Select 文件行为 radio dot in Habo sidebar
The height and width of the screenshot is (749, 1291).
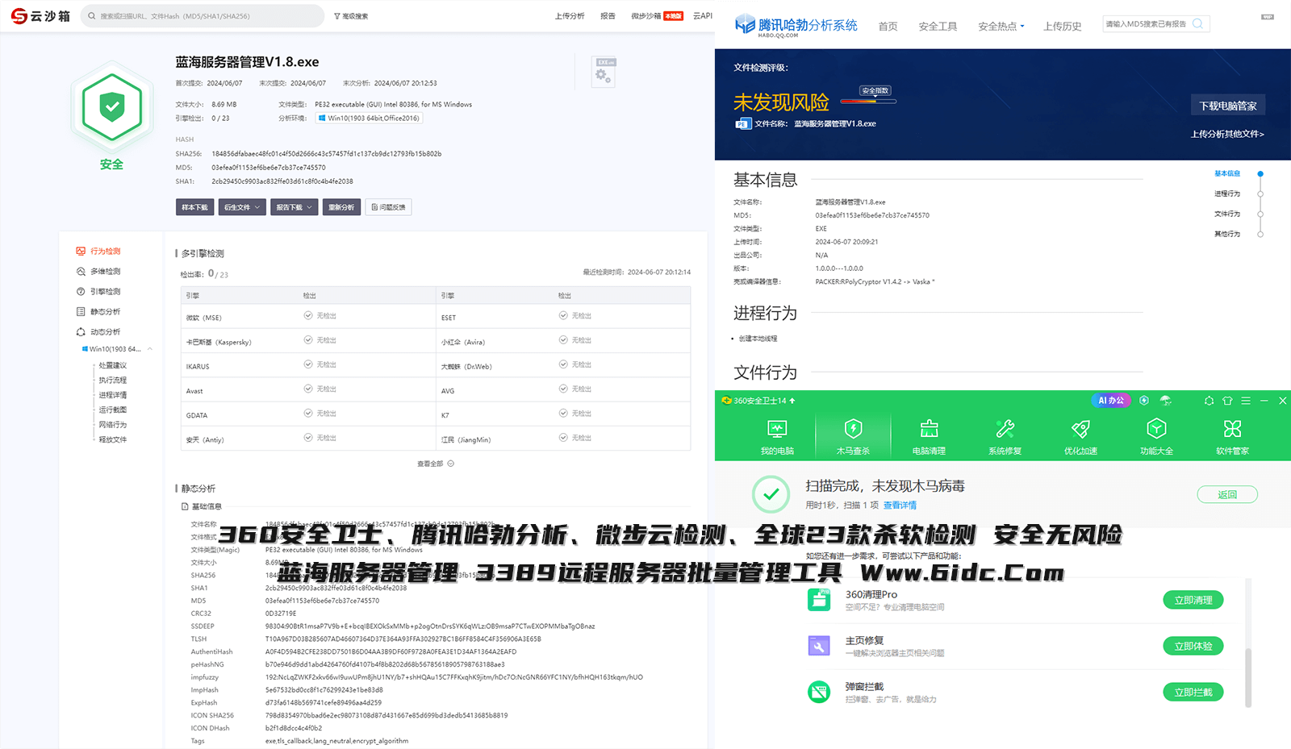coord(1260,214)
